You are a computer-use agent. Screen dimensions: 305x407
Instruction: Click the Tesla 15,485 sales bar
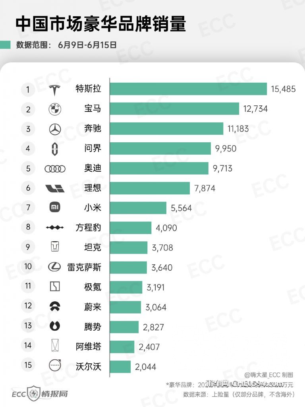tap(188, 89)
